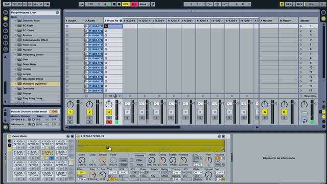Select the Master track header
327x184 pixels.
308,20
